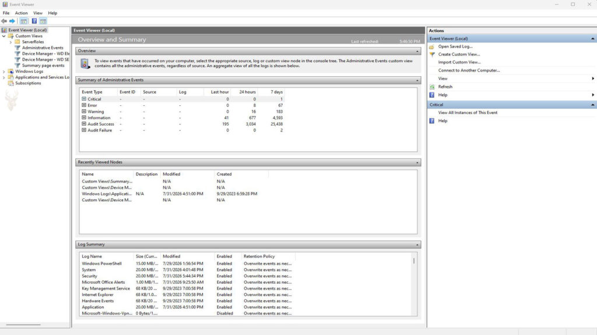
Task: Sort Log Summary by Log Name header
Action: coord(92,256)
